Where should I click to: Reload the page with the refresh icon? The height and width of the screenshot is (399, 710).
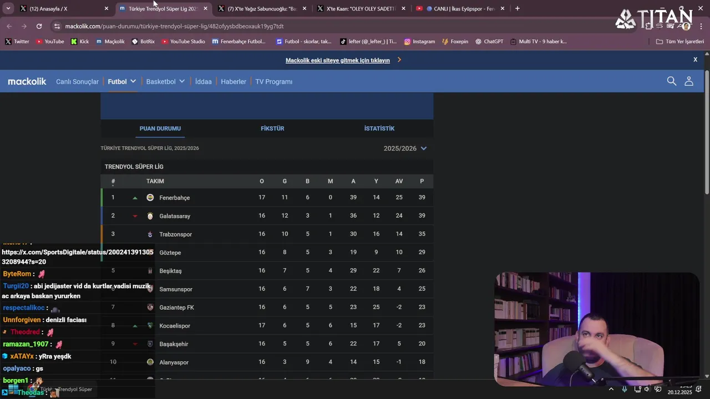pos(39,26)
